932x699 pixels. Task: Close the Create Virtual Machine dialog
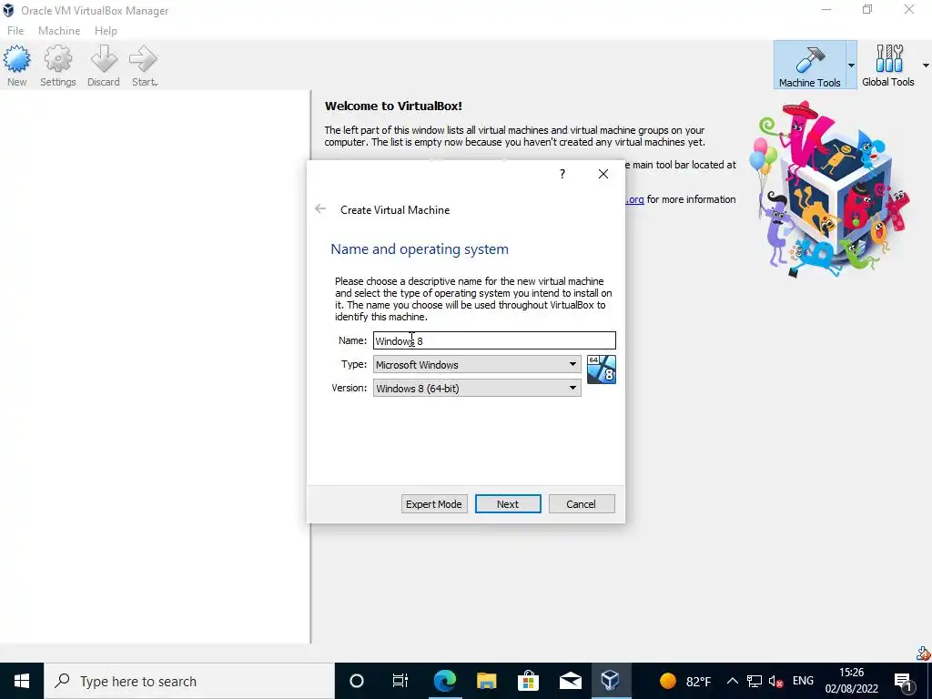[x=603, y=174]
